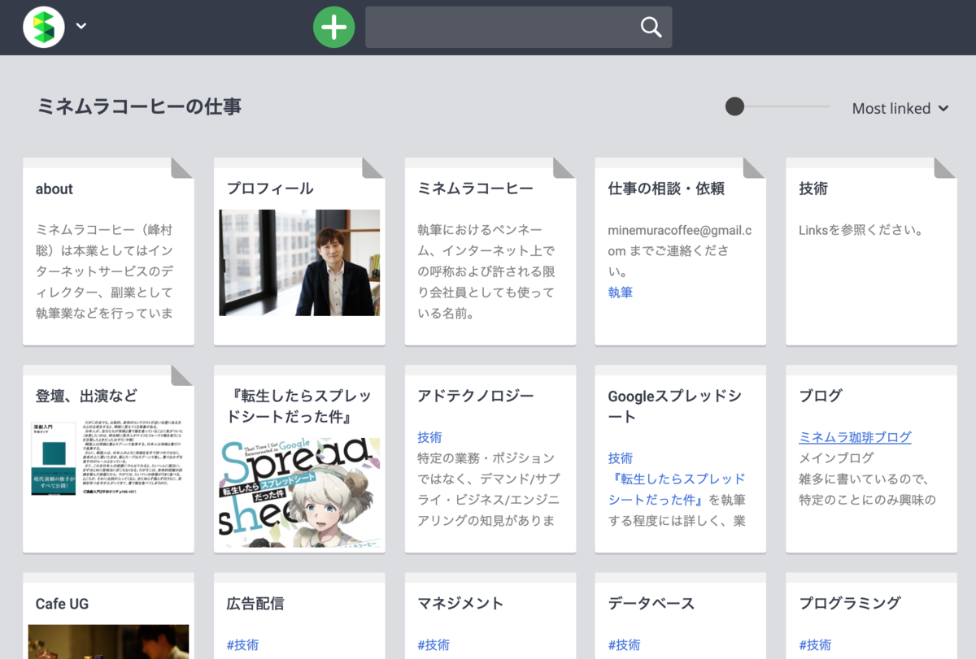Open the アドテクノロジー card title

pyautogui.click(x=476, y=396)
